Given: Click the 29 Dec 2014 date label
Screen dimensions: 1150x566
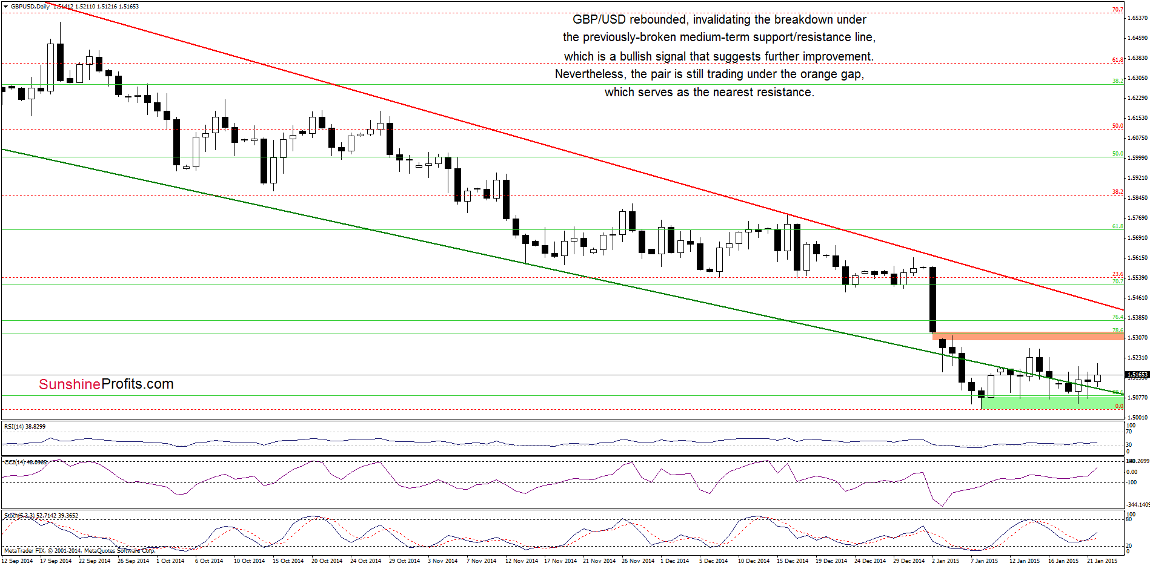Looking at the screenshot, I should point(909,561).
